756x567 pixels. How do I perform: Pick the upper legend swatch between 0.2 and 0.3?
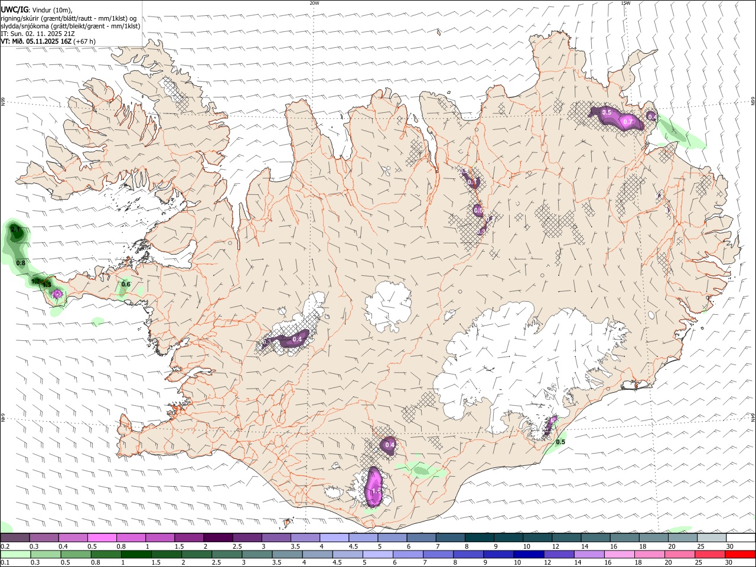[15, 538]
